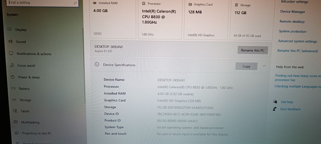321x144 pixels.
Task: Select Product ID value 00330-80000-00000-AA423
Action: coord(177,121)
